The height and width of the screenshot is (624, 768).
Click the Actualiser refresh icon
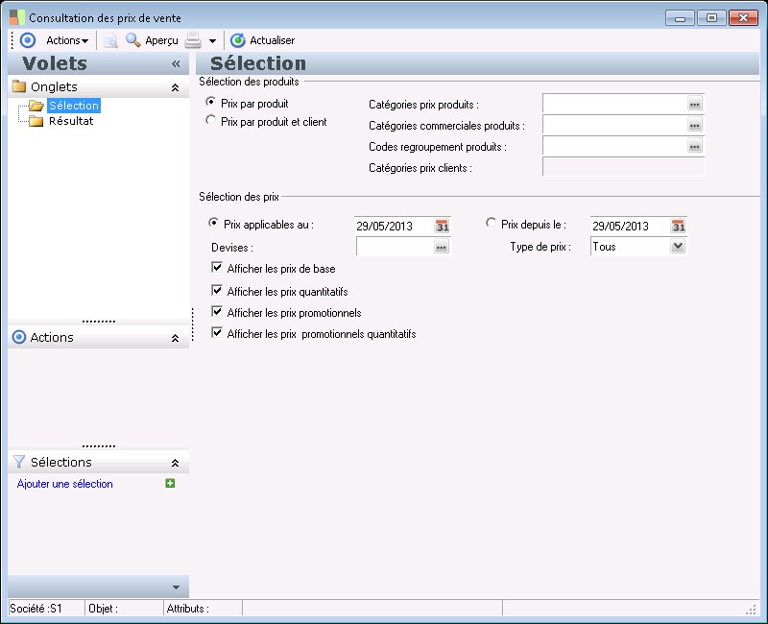tap(237, 40)
